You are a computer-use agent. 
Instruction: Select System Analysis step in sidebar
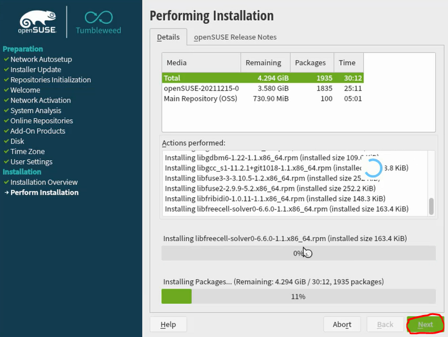36,111
